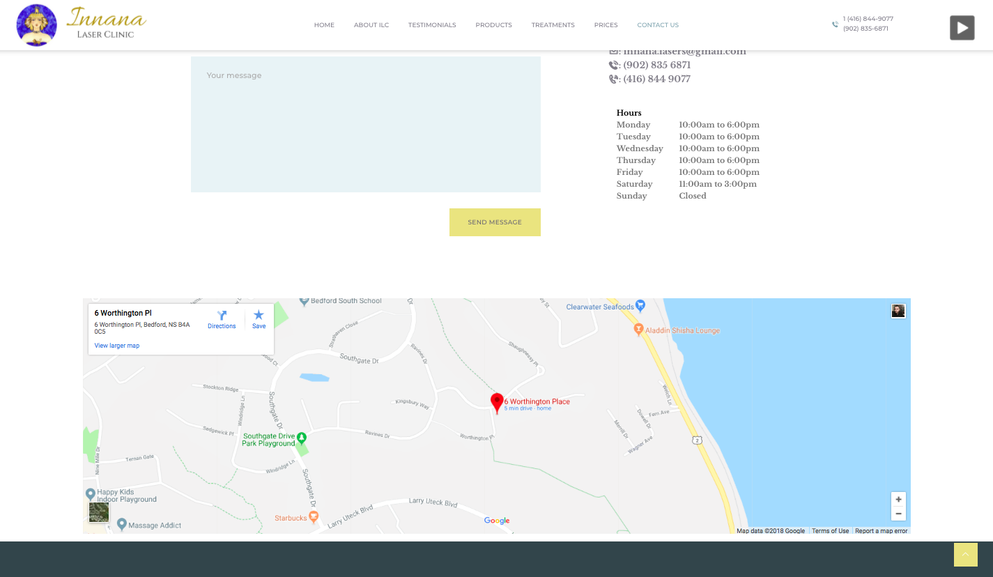993x577 pixels.
Task: Switch to satellite view thumbnail on map
Action: tap(99, 512)
